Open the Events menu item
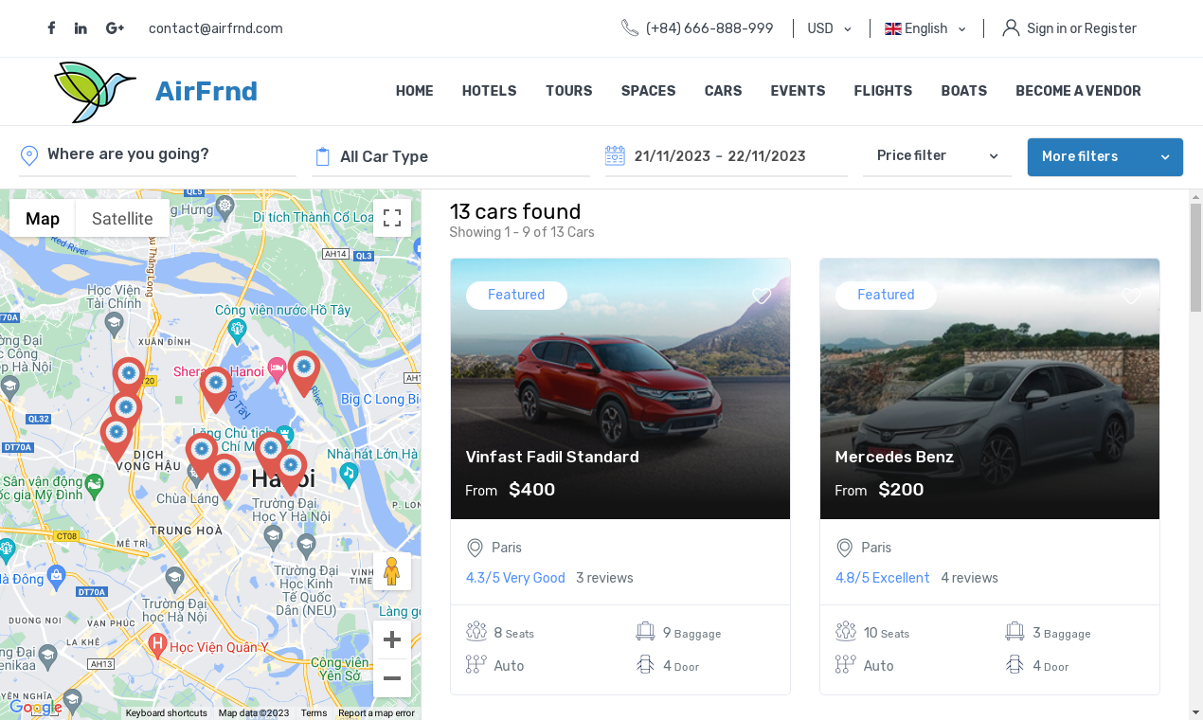Image resolution: width=1203 pixels, height=720 pixels. (799, 91)
